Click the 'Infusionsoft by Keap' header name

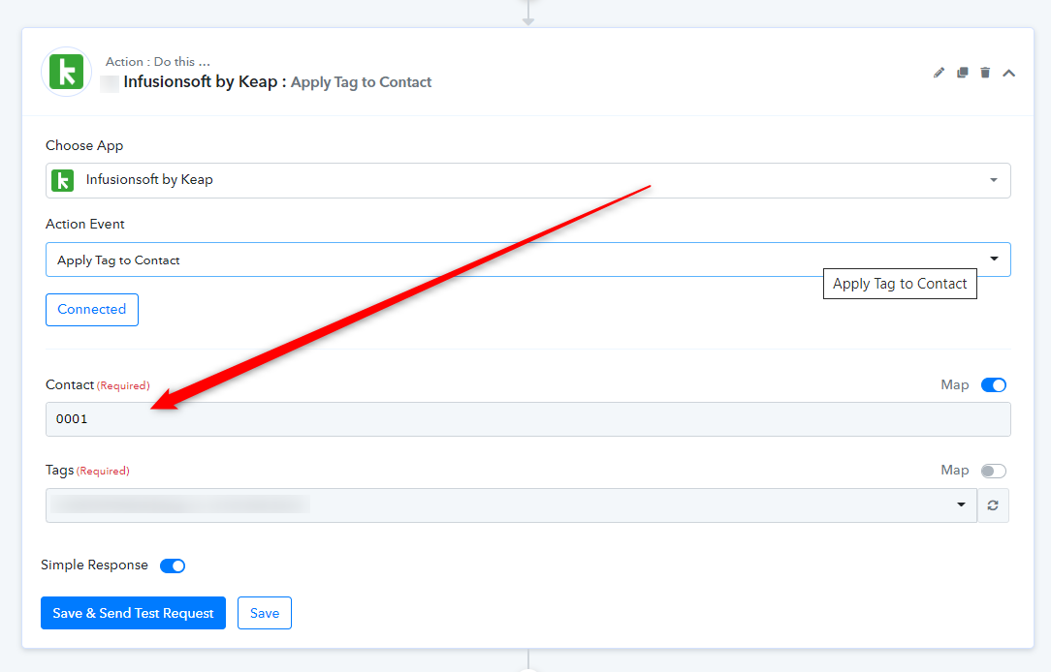point(201,81)
